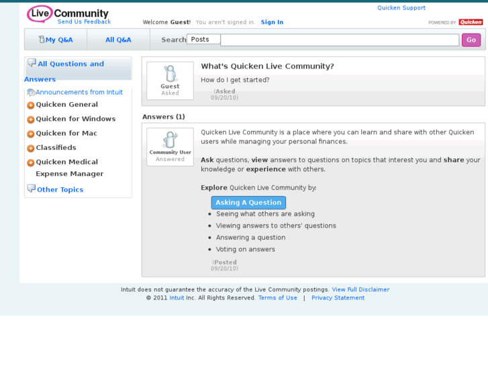Screen dimensions: 488x366
Task: Click the question's Asked 09/20/10 date
Action: (224, 95)
